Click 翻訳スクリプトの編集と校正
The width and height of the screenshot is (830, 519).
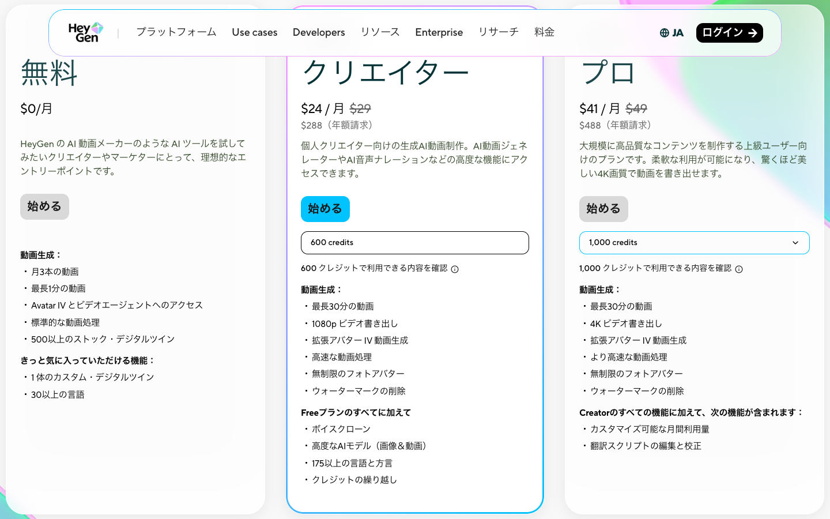coord(646,446)
